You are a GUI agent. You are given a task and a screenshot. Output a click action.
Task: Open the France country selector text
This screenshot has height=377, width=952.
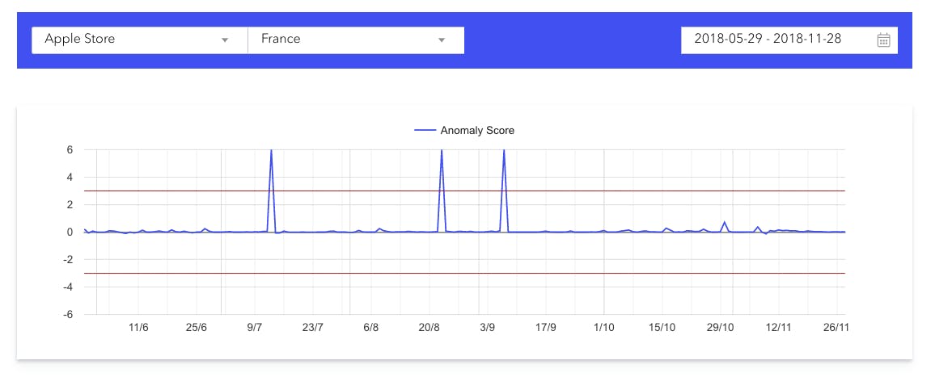tap(280, 40)
